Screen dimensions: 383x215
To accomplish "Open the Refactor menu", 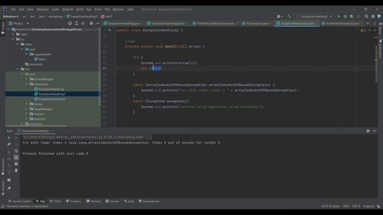I will coord(68,10).
